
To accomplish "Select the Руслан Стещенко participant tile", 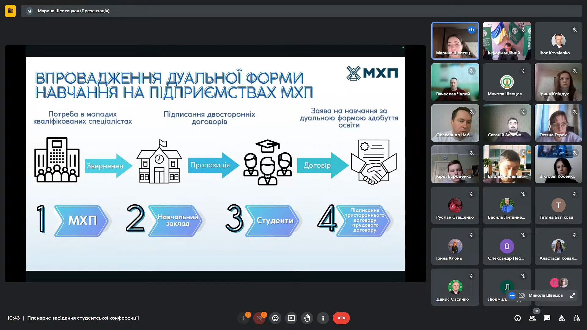I will tap(455, 205).
